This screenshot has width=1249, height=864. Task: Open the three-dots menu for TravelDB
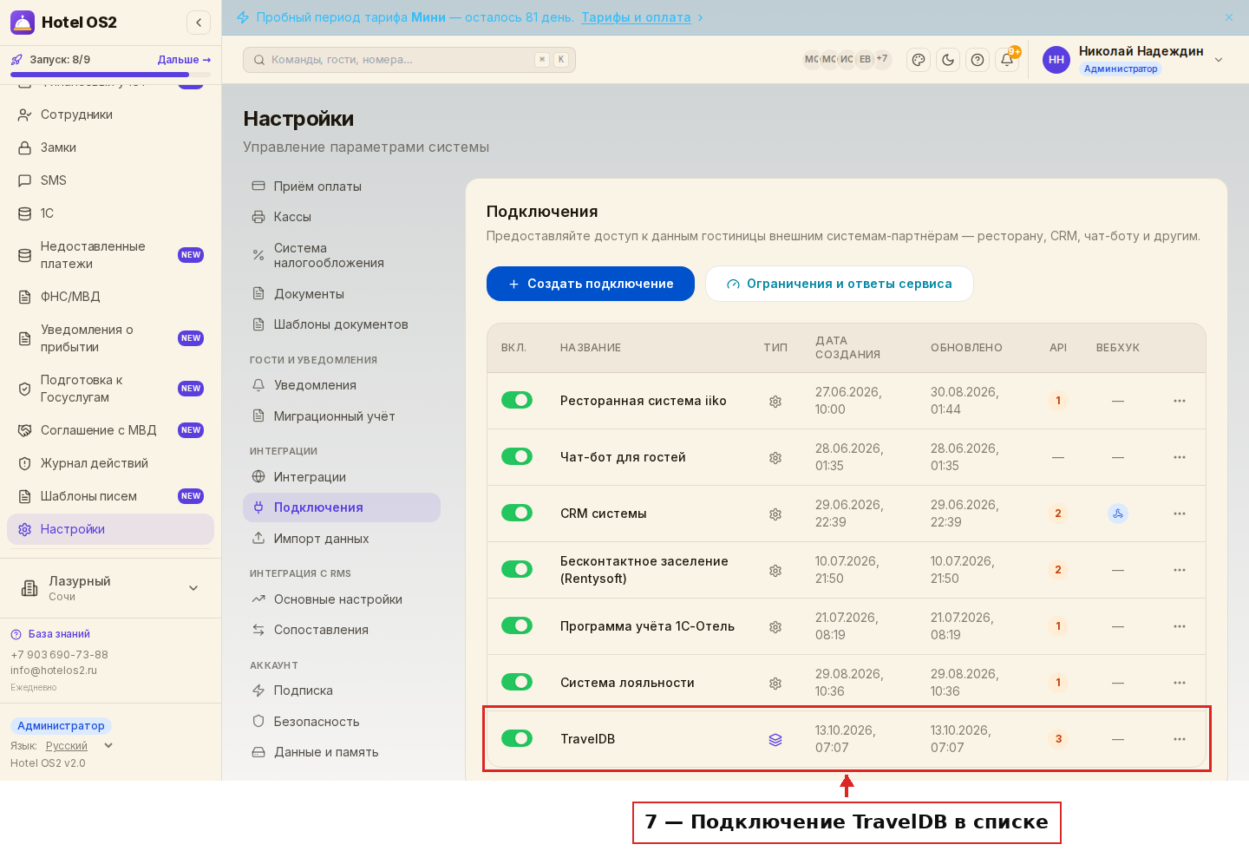(x=1180, y=739)
